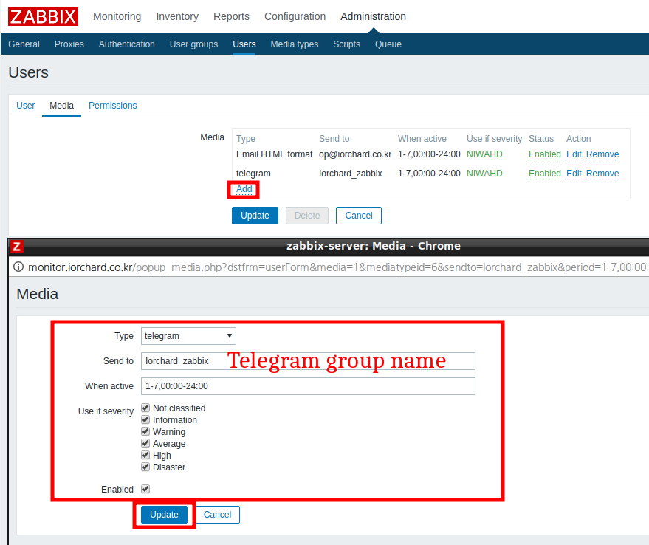Click the Send to input field
The width and height of the screenshot is (649, 545).
(x=308, y=361)
